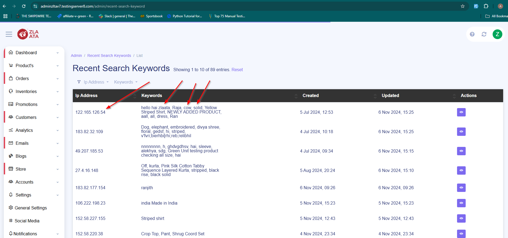Bookmark this page with the star icon
The width and height of the screenshot is (508, 238).
463,6
